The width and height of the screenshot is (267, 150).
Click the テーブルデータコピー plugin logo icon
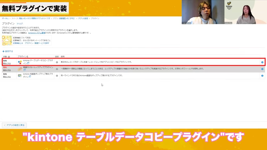[x=20, y=62]
